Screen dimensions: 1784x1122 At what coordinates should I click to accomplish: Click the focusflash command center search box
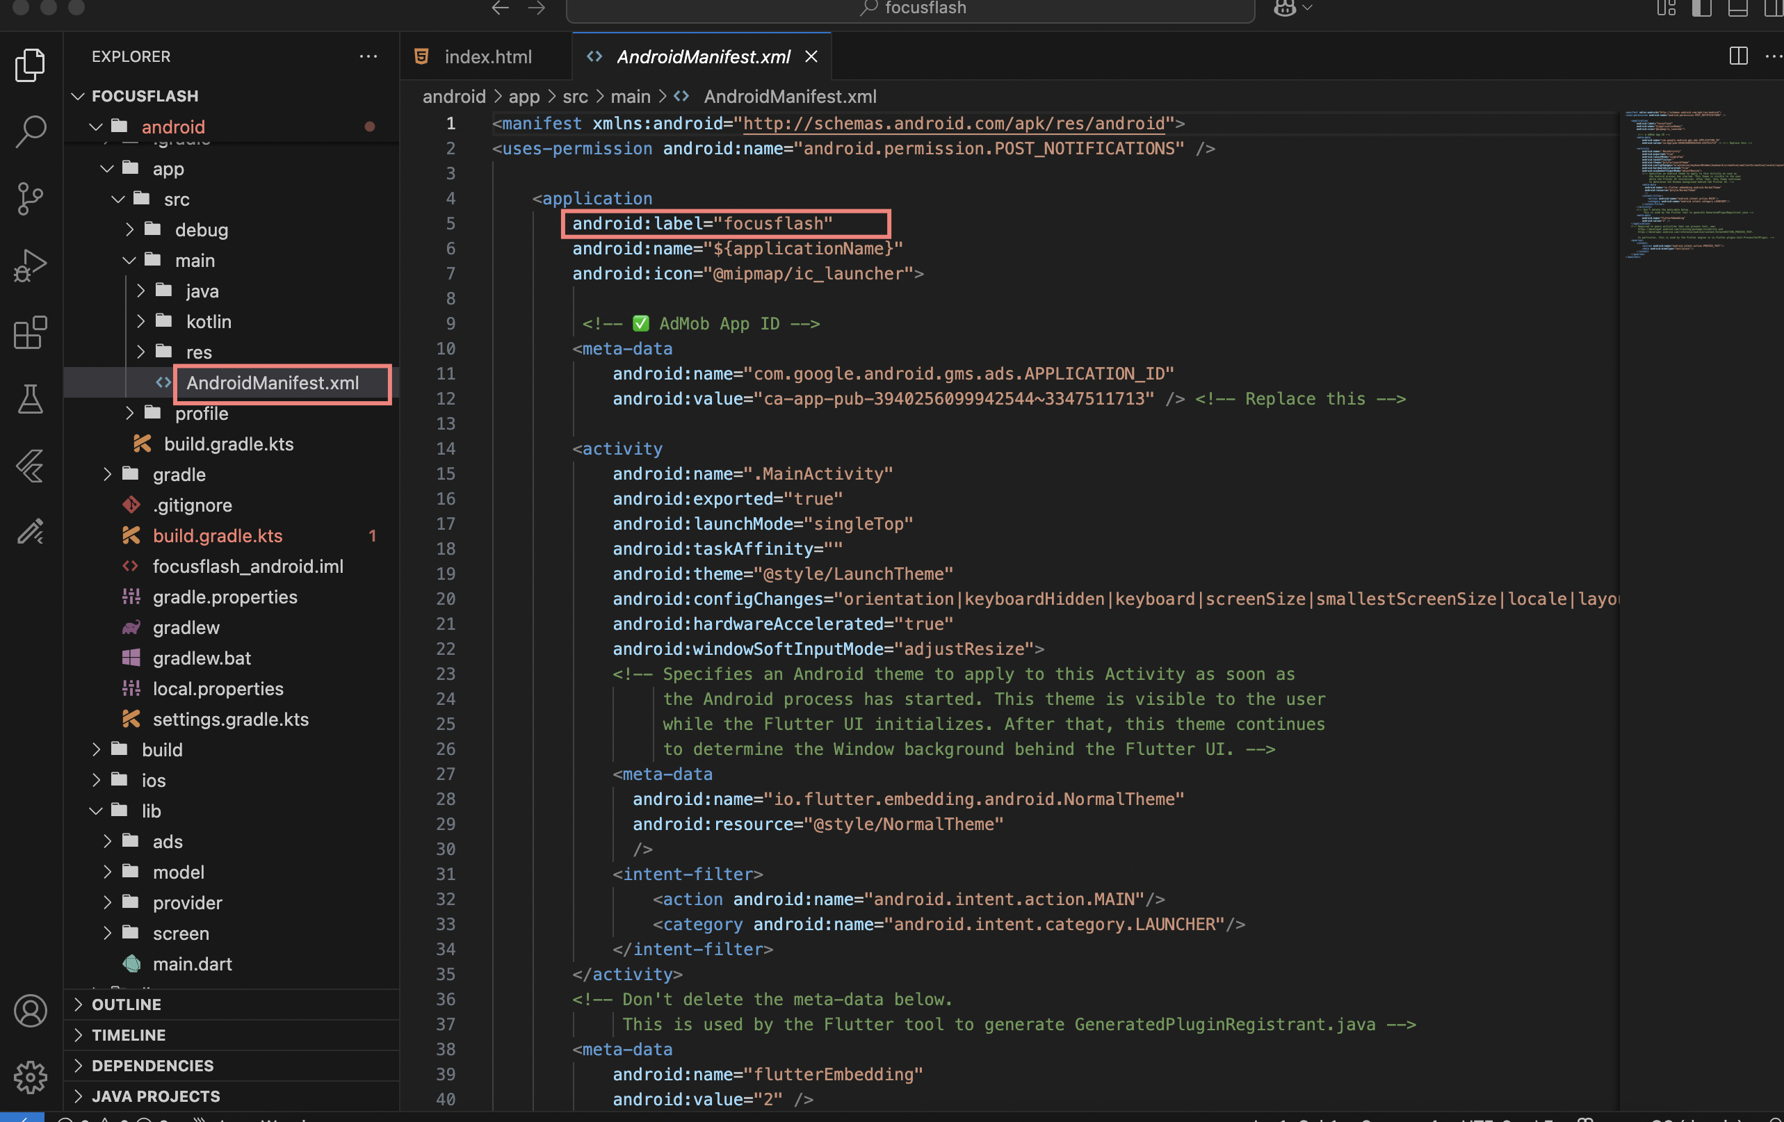911,9
